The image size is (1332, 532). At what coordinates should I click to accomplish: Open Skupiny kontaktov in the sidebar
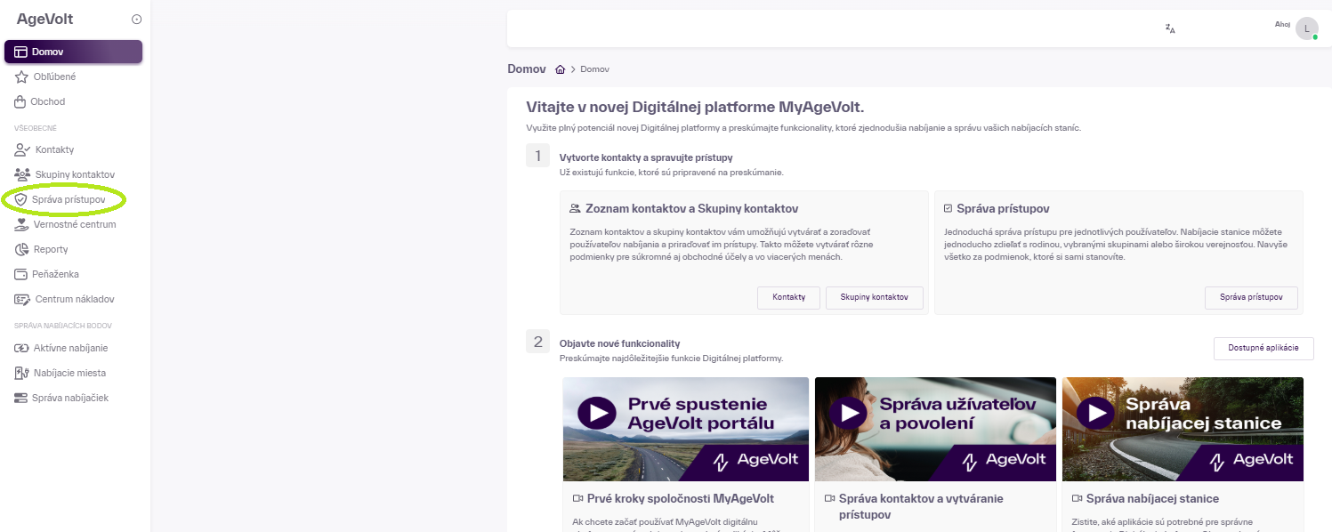point(73,174)
